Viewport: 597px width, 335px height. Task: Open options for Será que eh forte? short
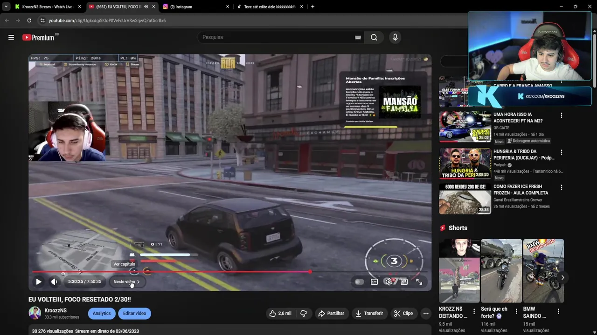pyautogui.click(x=516, y=311)
